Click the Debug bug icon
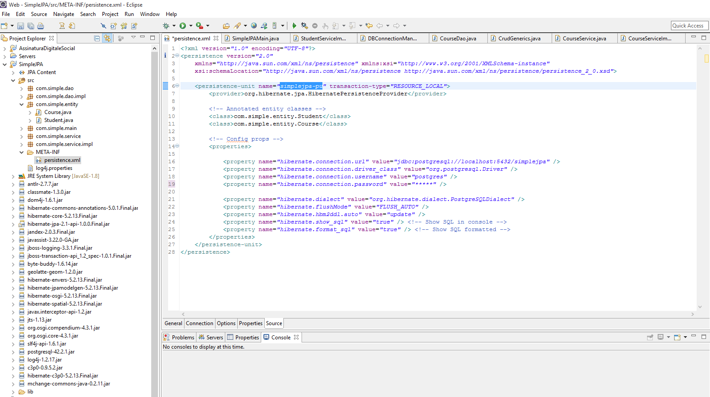Viewport: 710px width, 397px height. 166,26
